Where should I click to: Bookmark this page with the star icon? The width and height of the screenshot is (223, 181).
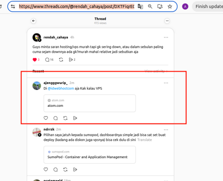[x=170, y=6]
